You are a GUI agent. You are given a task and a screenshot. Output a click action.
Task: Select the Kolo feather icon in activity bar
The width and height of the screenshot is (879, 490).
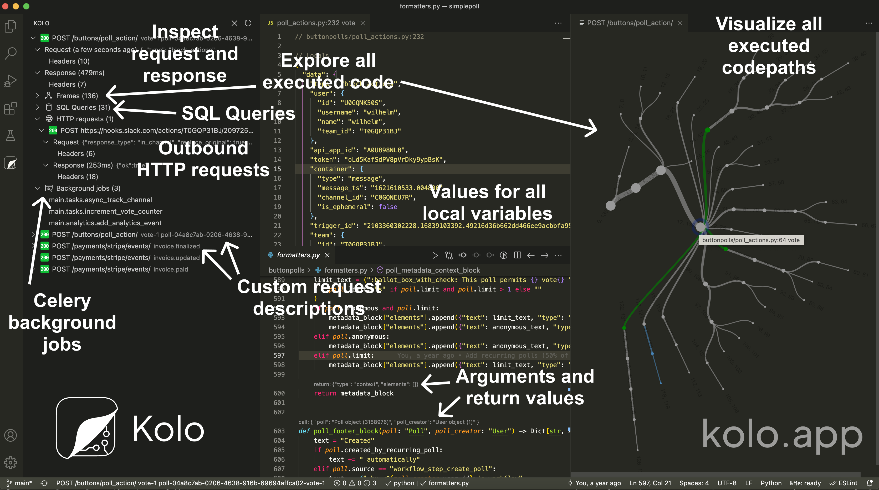pos(11,163)
